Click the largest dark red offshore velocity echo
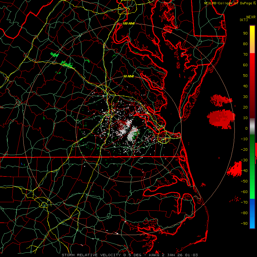 point(221,119)
